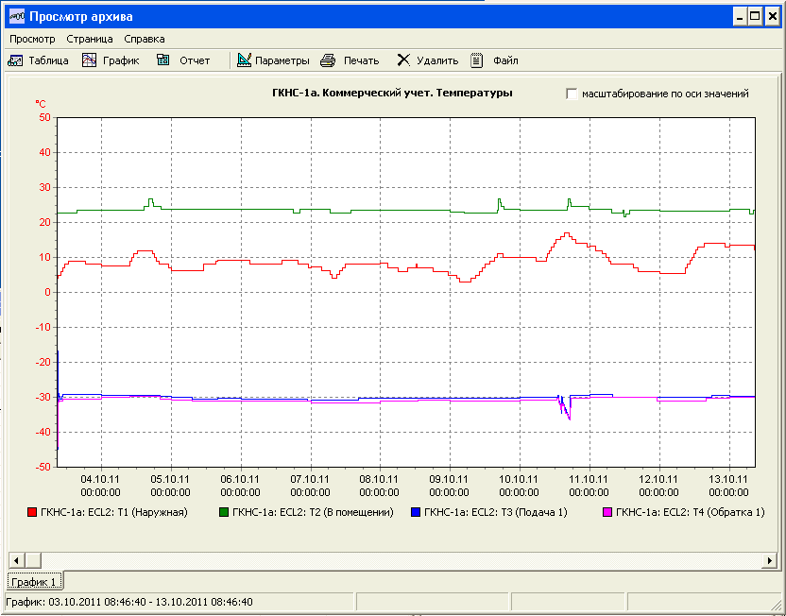The height and width of the screenshot is (616, 786).
Task: Open the Таблица table view icon
Action: (15, 60)
